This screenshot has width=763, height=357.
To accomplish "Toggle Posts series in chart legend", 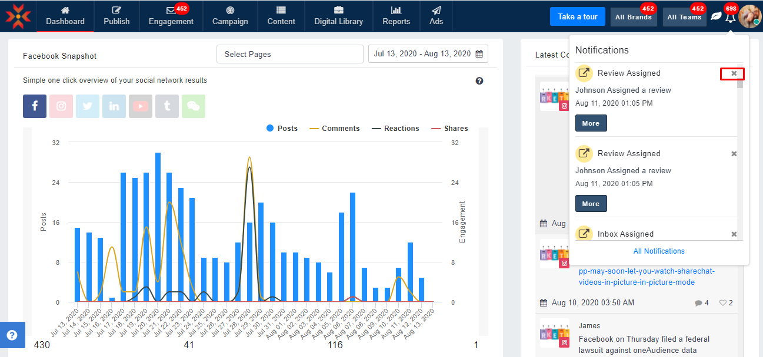I will 282,129.
